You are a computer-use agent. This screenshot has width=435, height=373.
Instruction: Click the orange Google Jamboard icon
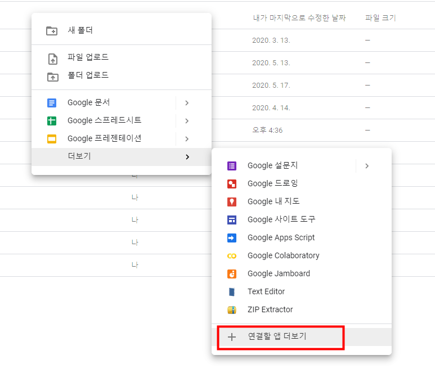click(x=232, y=274)
